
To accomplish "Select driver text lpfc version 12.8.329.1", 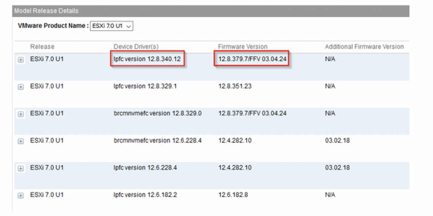I will coord(145,86).
